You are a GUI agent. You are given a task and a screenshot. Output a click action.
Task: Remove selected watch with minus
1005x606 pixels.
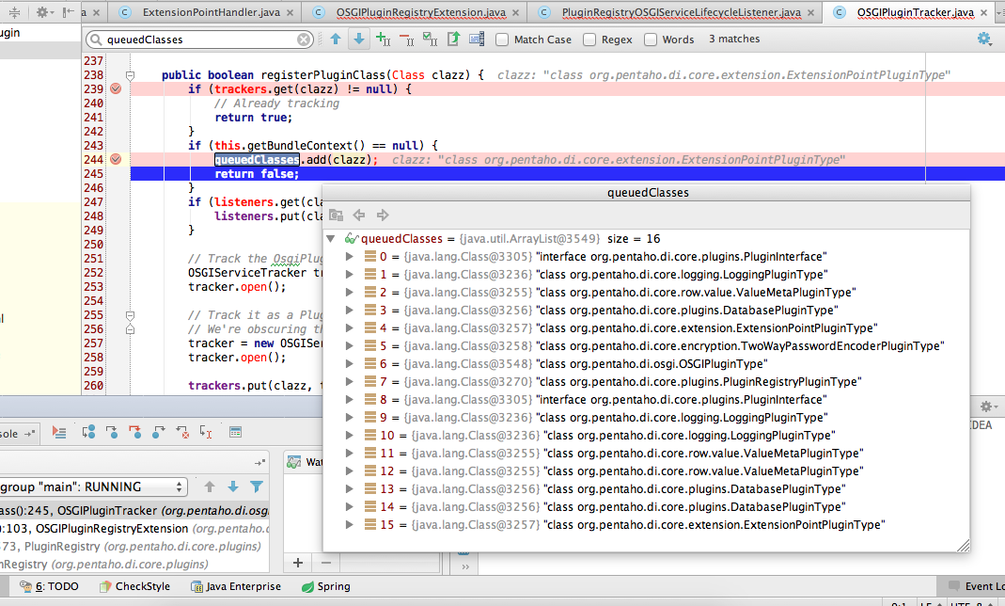(325, 563)
